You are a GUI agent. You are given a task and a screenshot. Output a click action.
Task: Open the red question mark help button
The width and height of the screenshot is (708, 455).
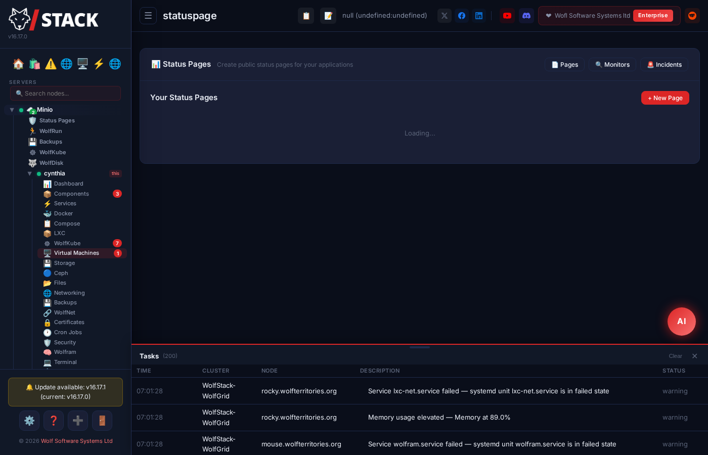[54, 421]
